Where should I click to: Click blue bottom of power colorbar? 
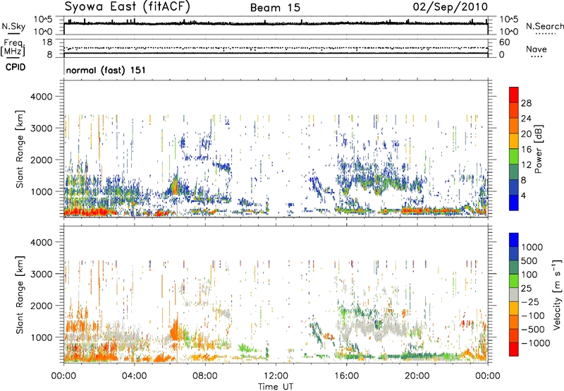coord(514,203)
